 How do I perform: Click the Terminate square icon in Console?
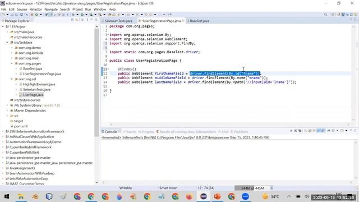click(291, 131)
